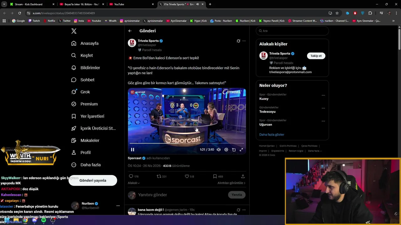Screen dimensions: 401x225
Task: Enter fullscreen on the video
Action: pyautogui.click(x=241, y=150)
